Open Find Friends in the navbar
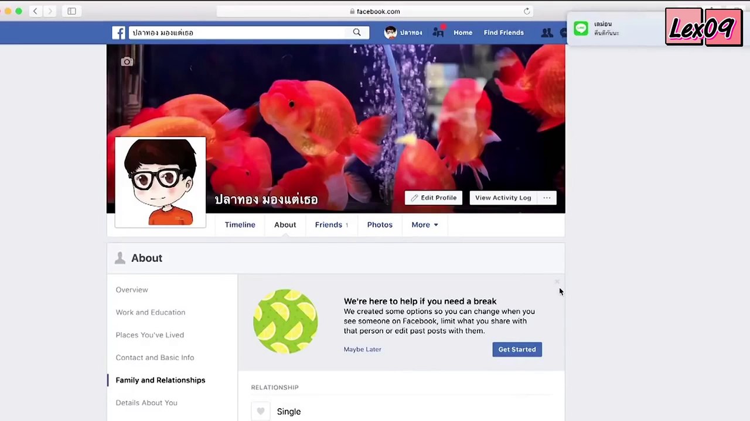 pyautogui.click(x=504, y=33)
